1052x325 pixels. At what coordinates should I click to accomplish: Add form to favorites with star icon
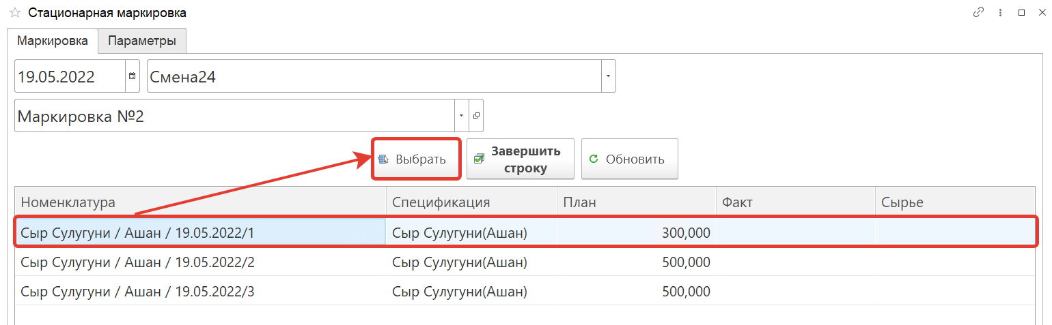pyautogui.click(x=14, y=13)
